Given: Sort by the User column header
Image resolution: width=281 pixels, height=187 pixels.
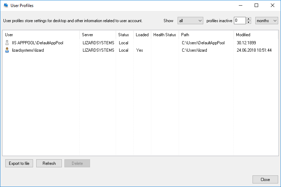Looking at the screenshot, I should (x=41, y=35).
